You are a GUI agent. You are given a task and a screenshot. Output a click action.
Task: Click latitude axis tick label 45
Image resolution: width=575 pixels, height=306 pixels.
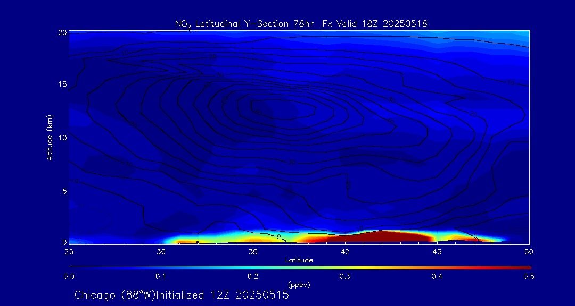click(x=437, y=251)
